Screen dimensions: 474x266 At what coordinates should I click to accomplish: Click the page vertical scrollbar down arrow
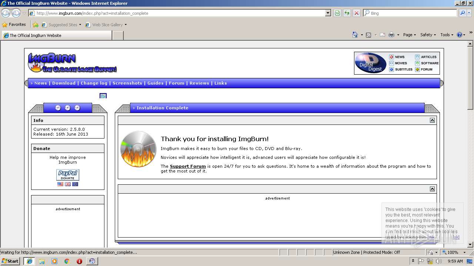[x=470, y=245]
